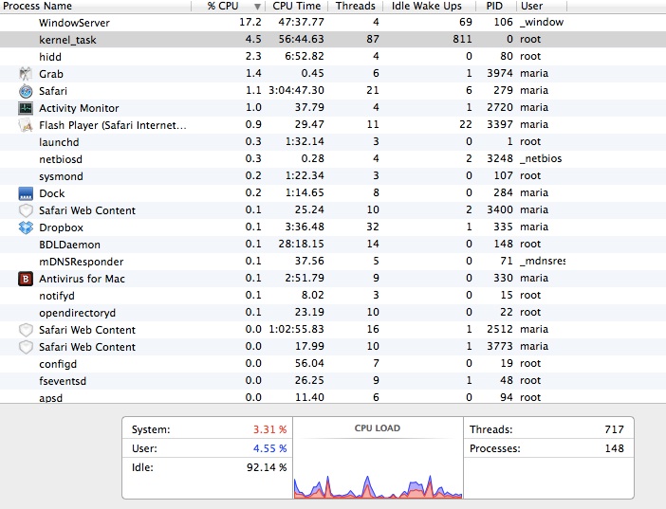
Task: Toggle sort direction arrow on % CPU column
Action: point(257,7)
